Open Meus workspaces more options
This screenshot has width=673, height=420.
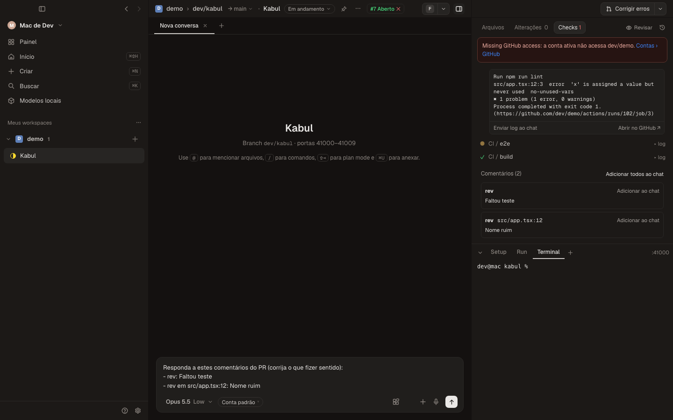(138, 123)
